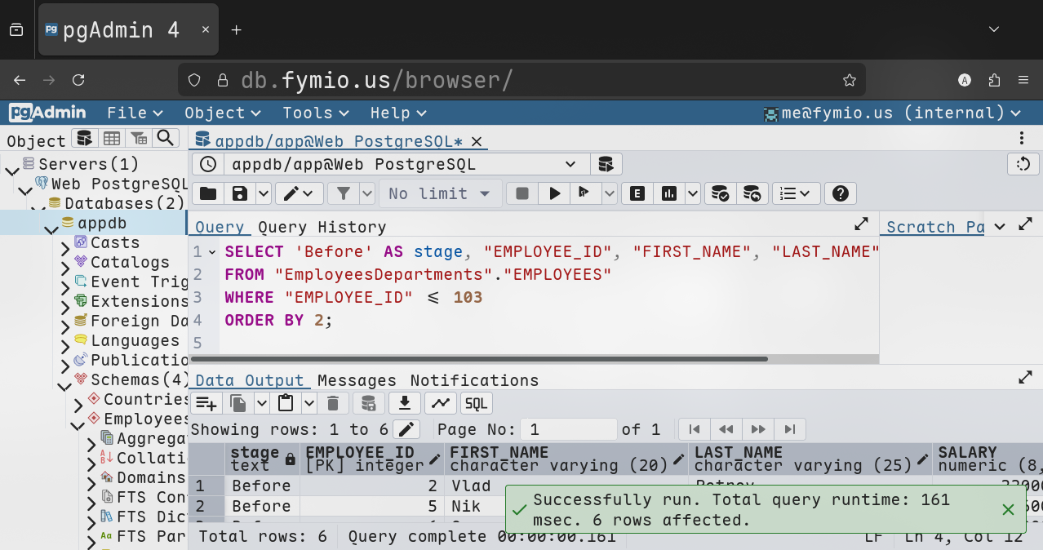Switch to the Messages tab
The width and height of the screenshot is (1043, 550).
click(x=357, y=380)
